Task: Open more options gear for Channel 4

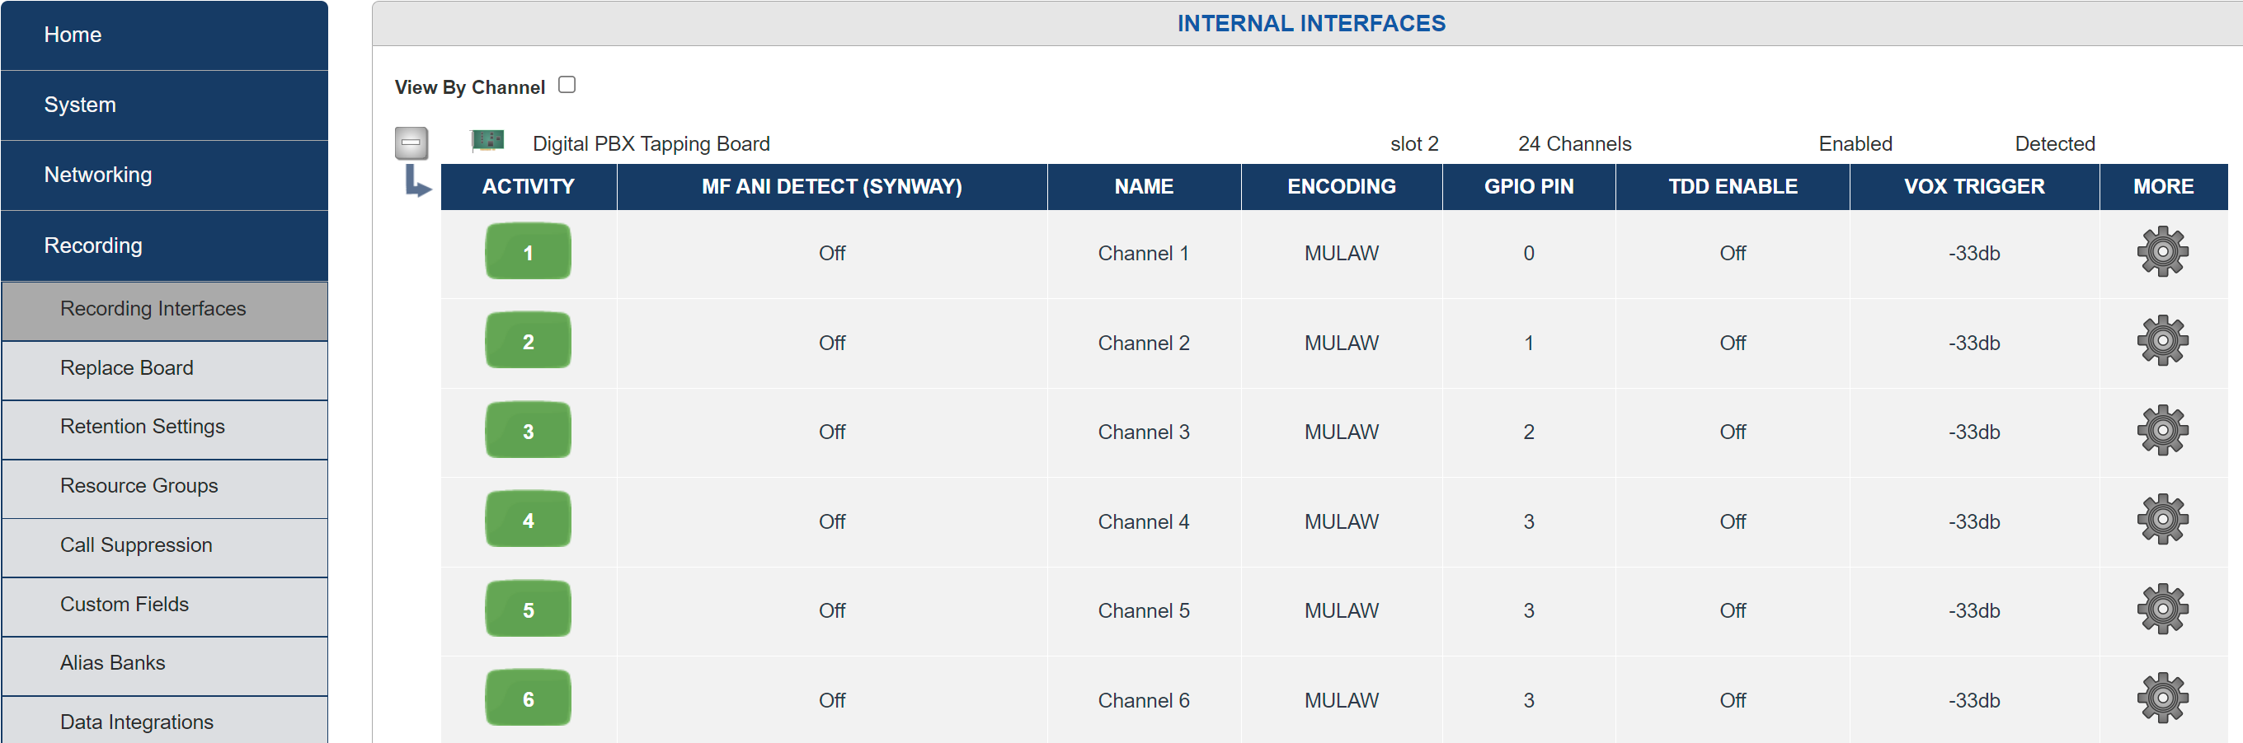Action: click(2162, 521)
